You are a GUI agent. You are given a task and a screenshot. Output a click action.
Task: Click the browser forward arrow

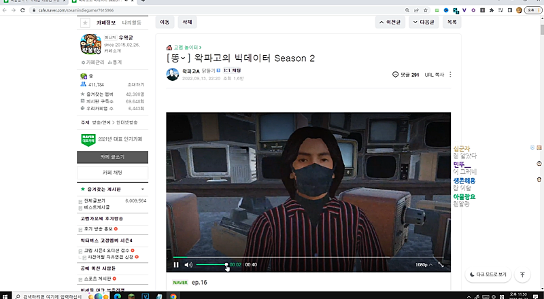[x=14, y=10]
